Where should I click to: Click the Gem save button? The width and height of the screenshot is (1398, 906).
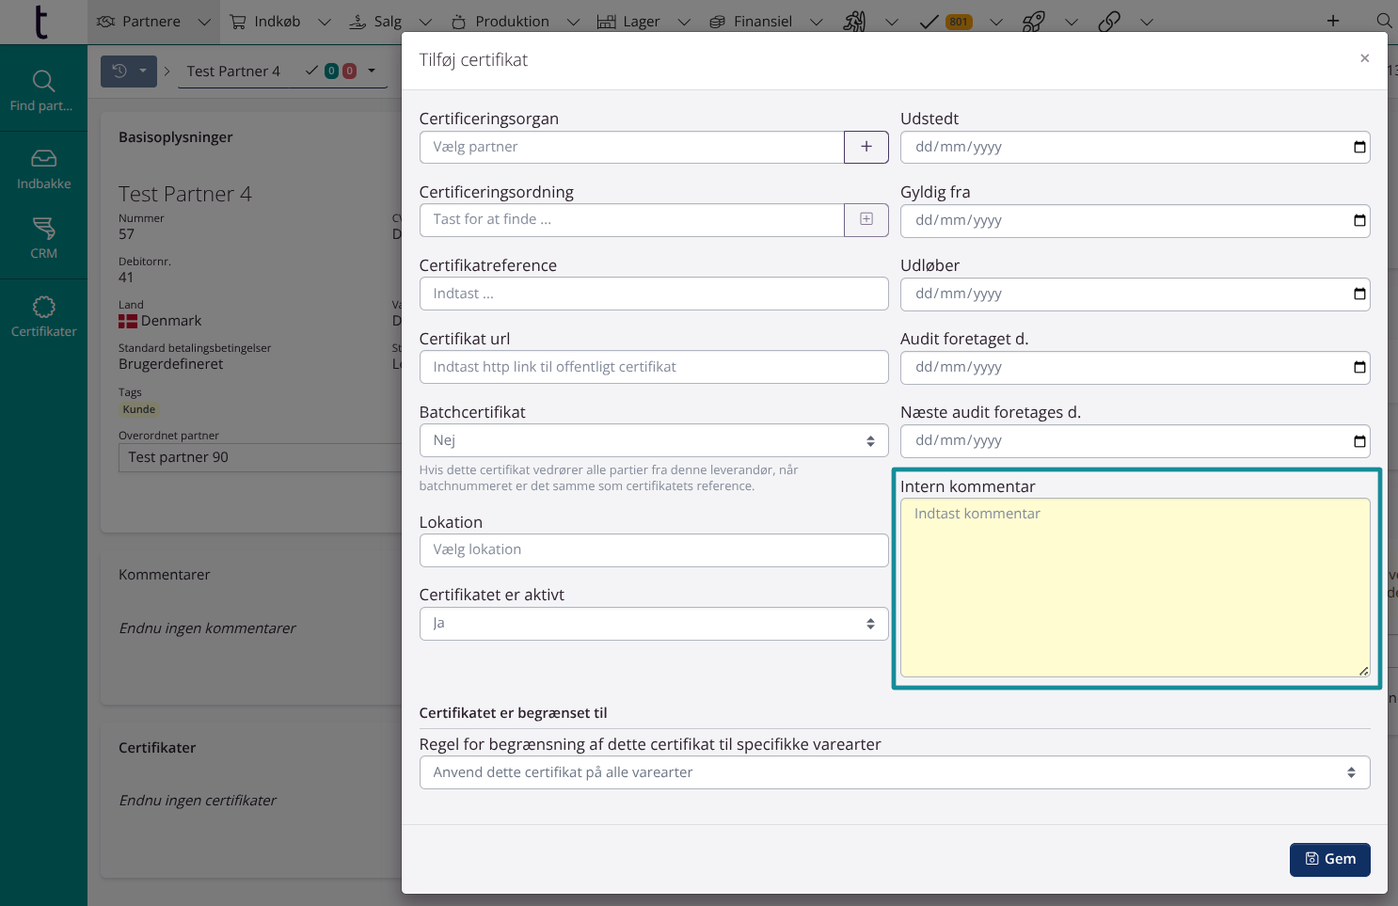point(1329,859)
